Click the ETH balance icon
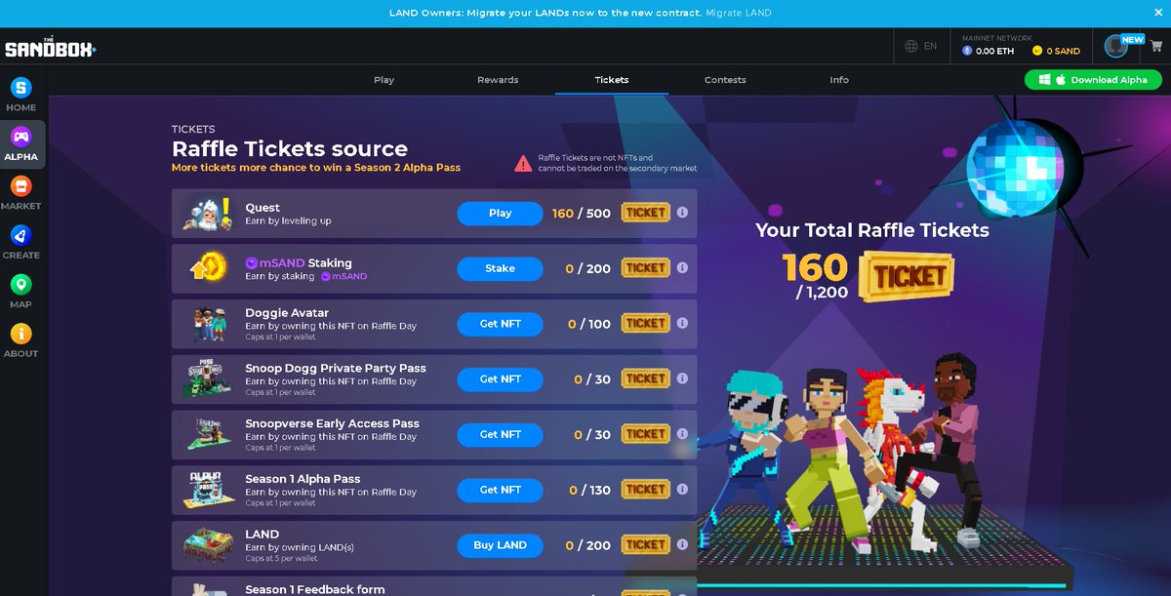The width and height of the screenshot is (1171, 596). (968, 51)
